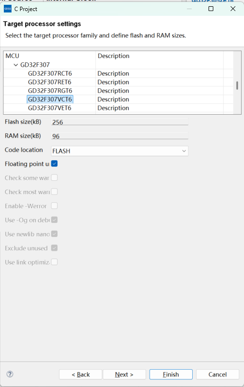Click the Finish button
Viewport: 244px width, 387px height.
[x=171, y=375]
